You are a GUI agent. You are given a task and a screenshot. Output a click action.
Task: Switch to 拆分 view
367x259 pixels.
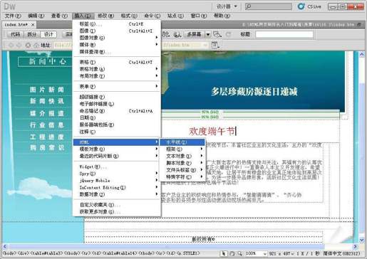pos(32,34)
